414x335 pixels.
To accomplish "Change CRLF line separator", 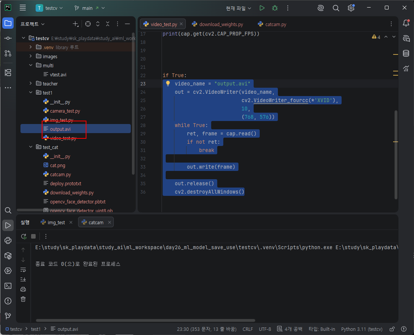I will [x=248, y=329].
